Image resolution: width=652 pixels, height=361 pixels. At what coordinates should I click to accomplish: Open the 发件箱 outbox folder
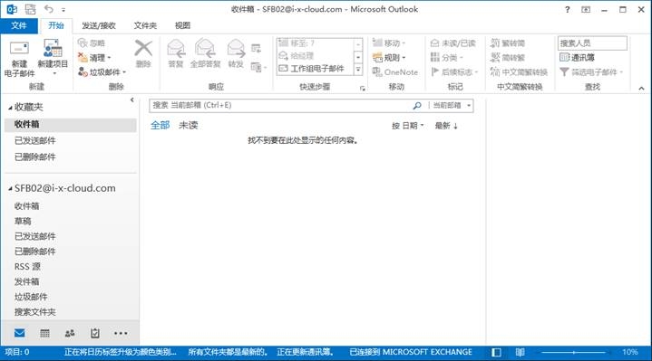(26, 281)
